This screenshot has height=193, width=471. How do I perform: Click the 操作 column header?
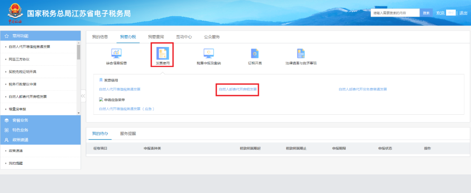coord(427,148)
